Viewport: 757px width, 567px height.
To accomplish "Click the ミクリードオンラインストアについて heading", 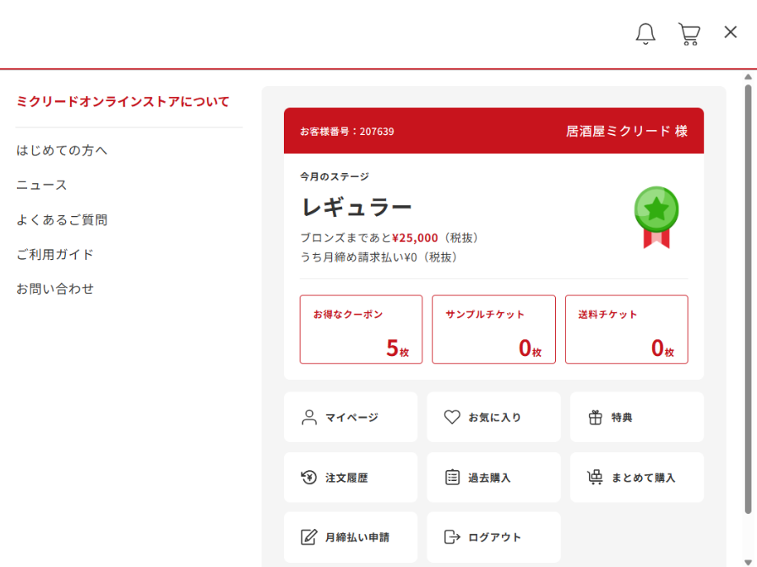I will (x=123, y=102).
